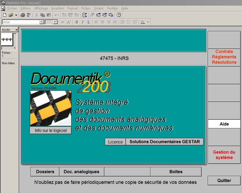
Task: Open the Doc. analogiques section
Action: click(x=81, y=172)
